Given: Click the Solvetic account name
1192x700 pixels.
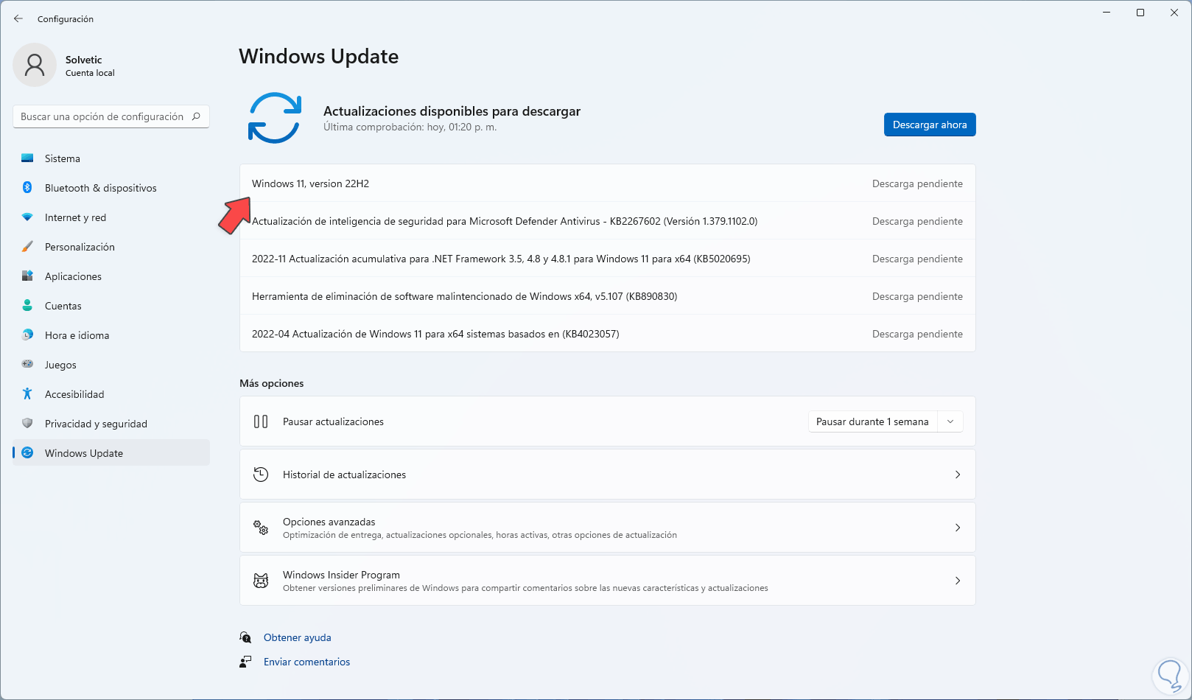Looking at the screenshot, I should (x=84, y=60).
